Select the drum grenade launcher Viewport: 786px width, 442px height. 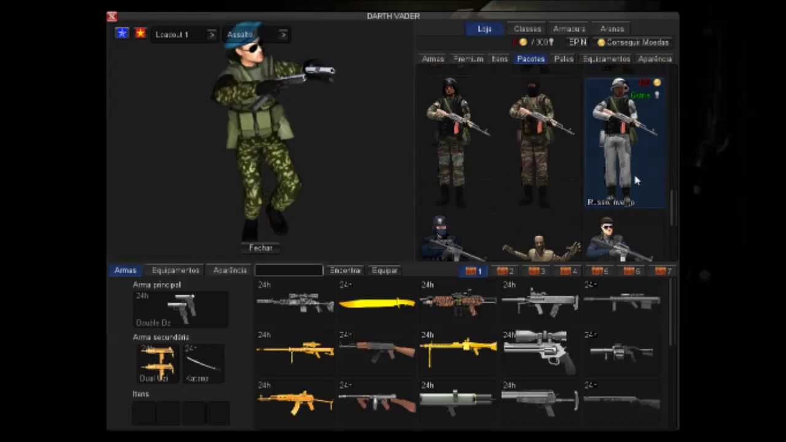click(x=622, y=352)
